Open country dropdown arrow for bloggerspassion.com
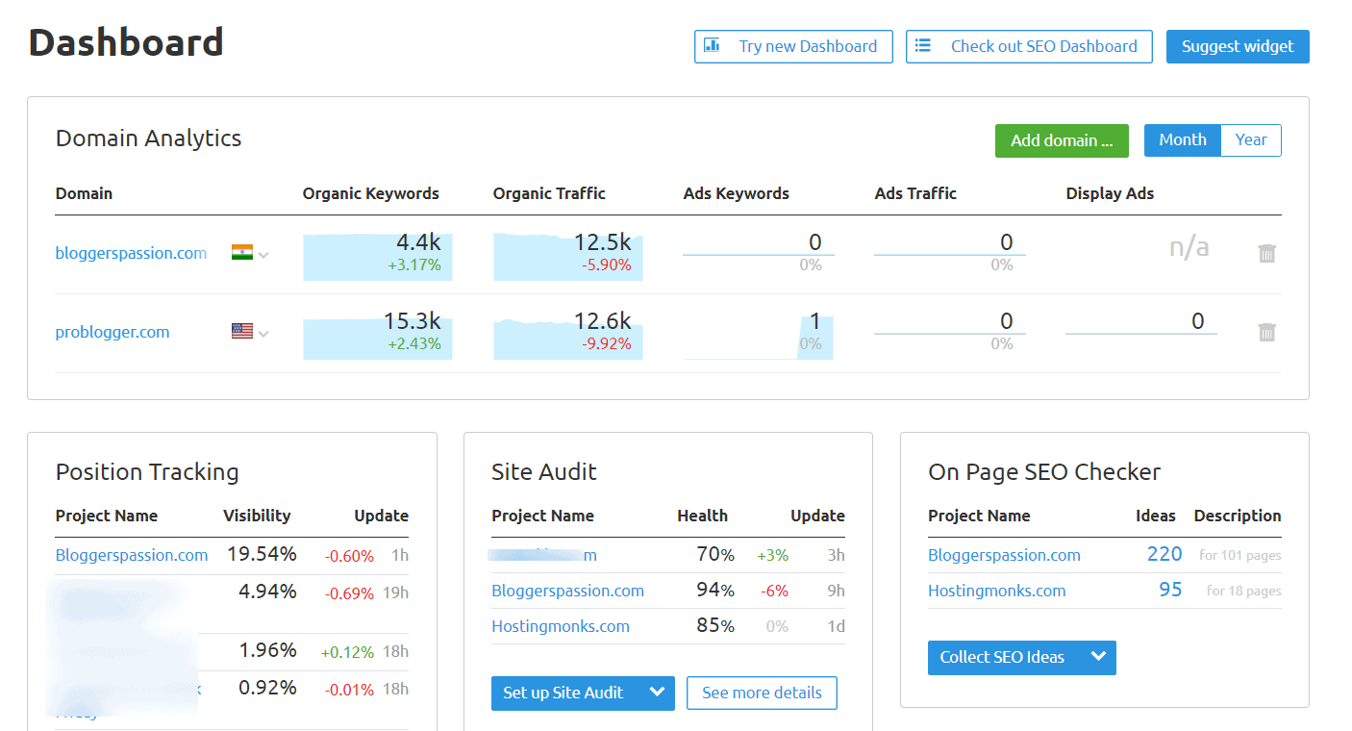The height and width of the screenshot is (731, 1352). pos(263,255)
